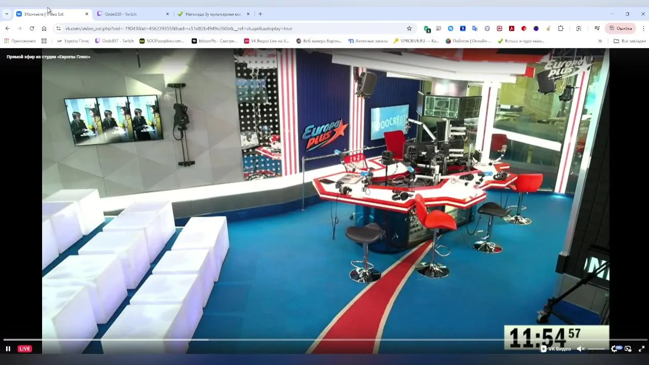649x365 pixels.
Task: Open VK Видео logo link
Action: coord(556,349)
